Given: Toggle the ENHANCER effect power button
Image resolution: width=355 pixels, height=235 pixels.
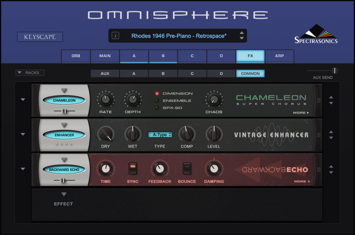Looking at the screenshot, I should pyautogui.click(x=64, y=135).
